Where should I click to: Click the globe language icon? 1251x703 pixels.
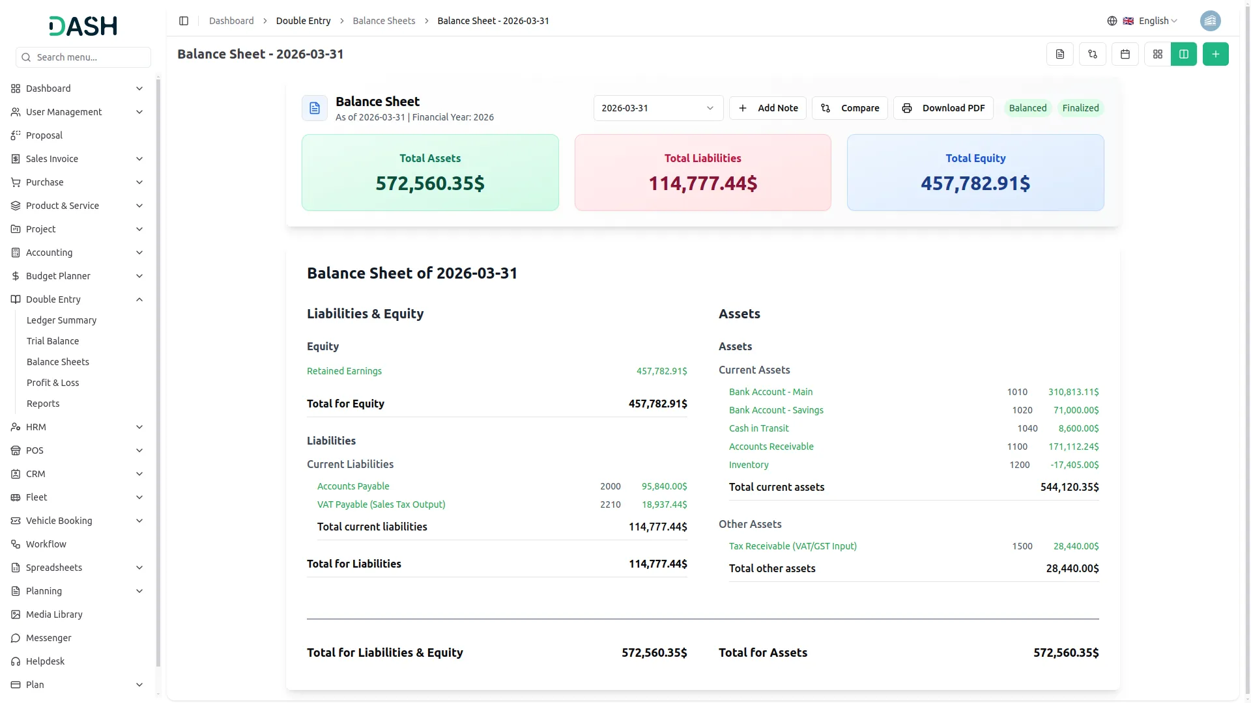click(x=1112, y=21)
